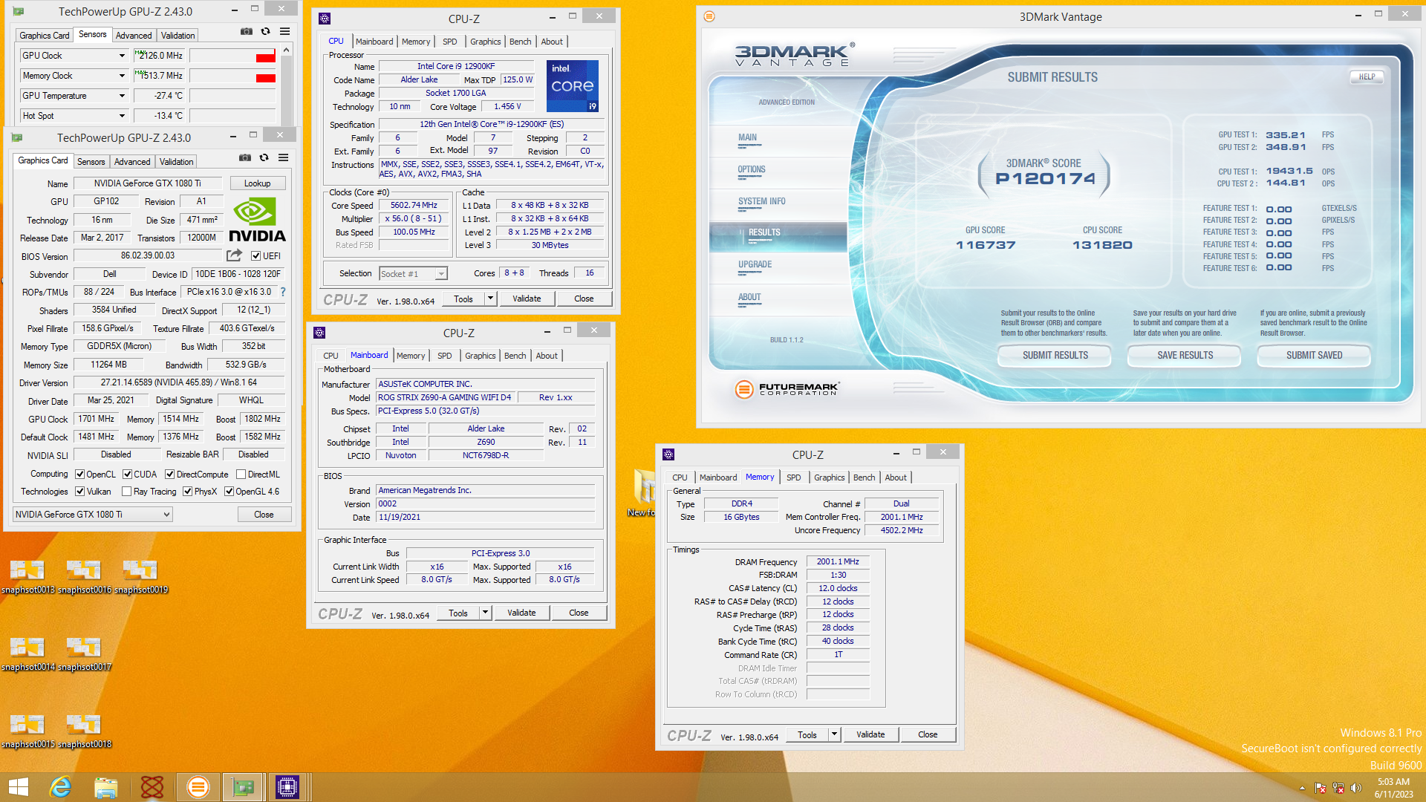The image size is (1426, 802).
Task: Toggle the CUDA checkbox
Action: tap(128, 474)
